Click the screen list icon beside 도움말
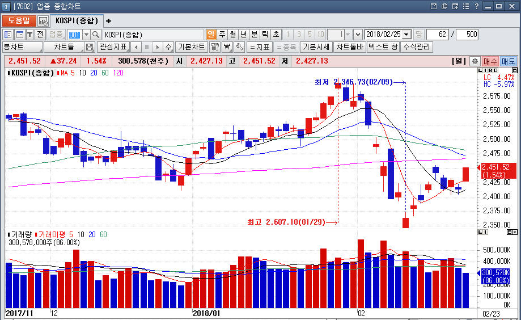This screenshot has height=320, width=521. [x=44, y=21]
